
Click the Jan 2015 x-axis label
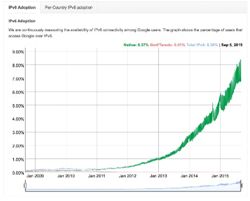tap(220, 176)
